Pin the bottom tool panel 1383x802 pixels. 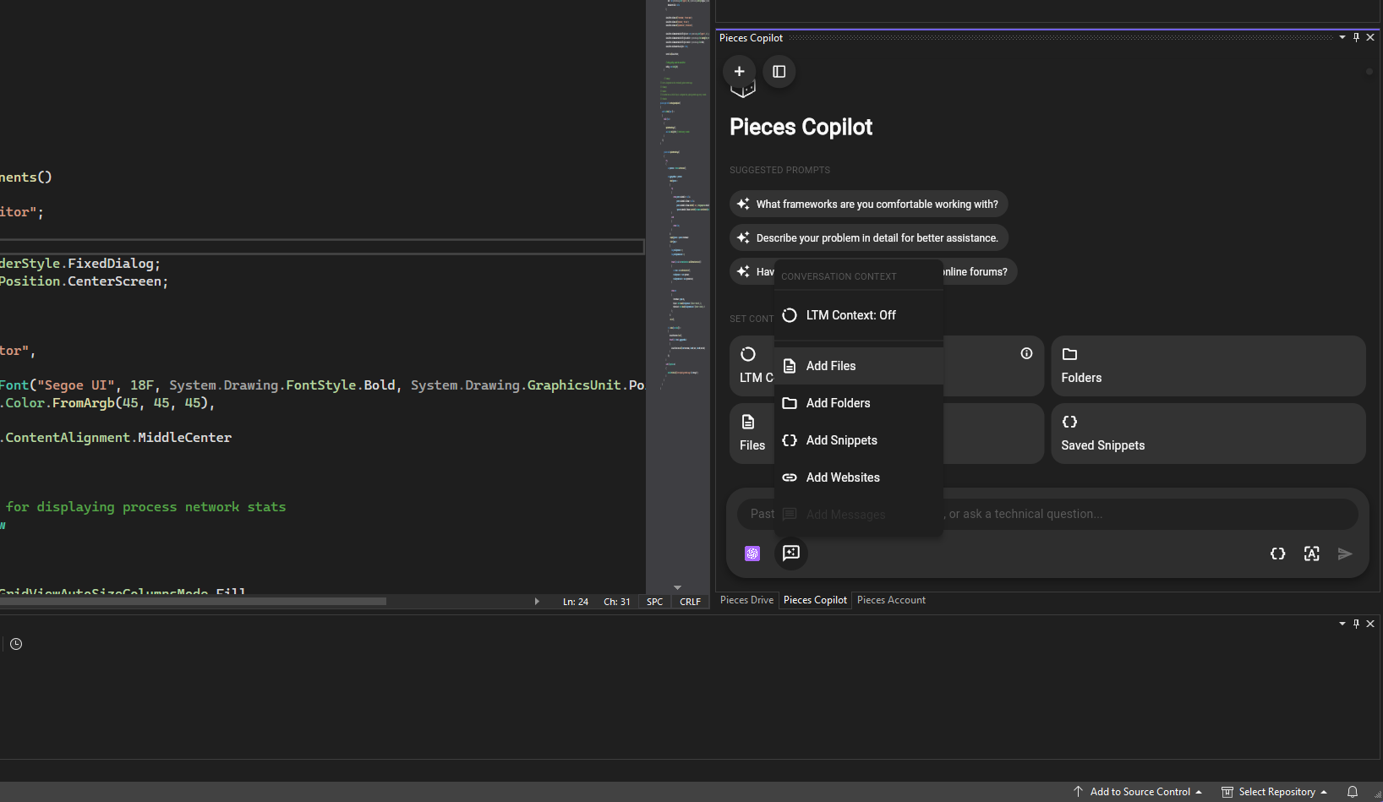1356,624
